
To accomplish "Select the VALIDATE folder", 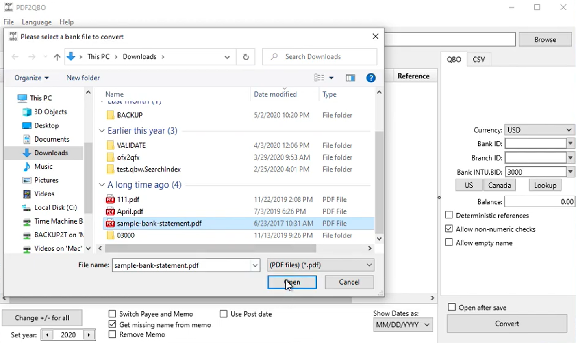I will click(x=131, y=145).
